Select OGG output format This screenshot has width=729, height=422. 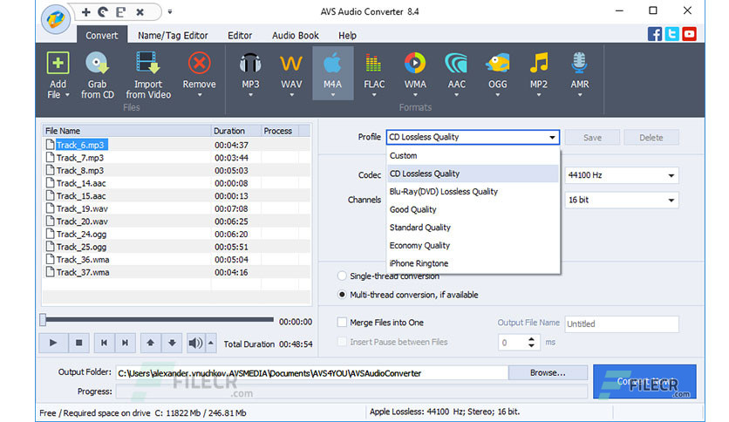pyautogui.click(x=497, y=73)
